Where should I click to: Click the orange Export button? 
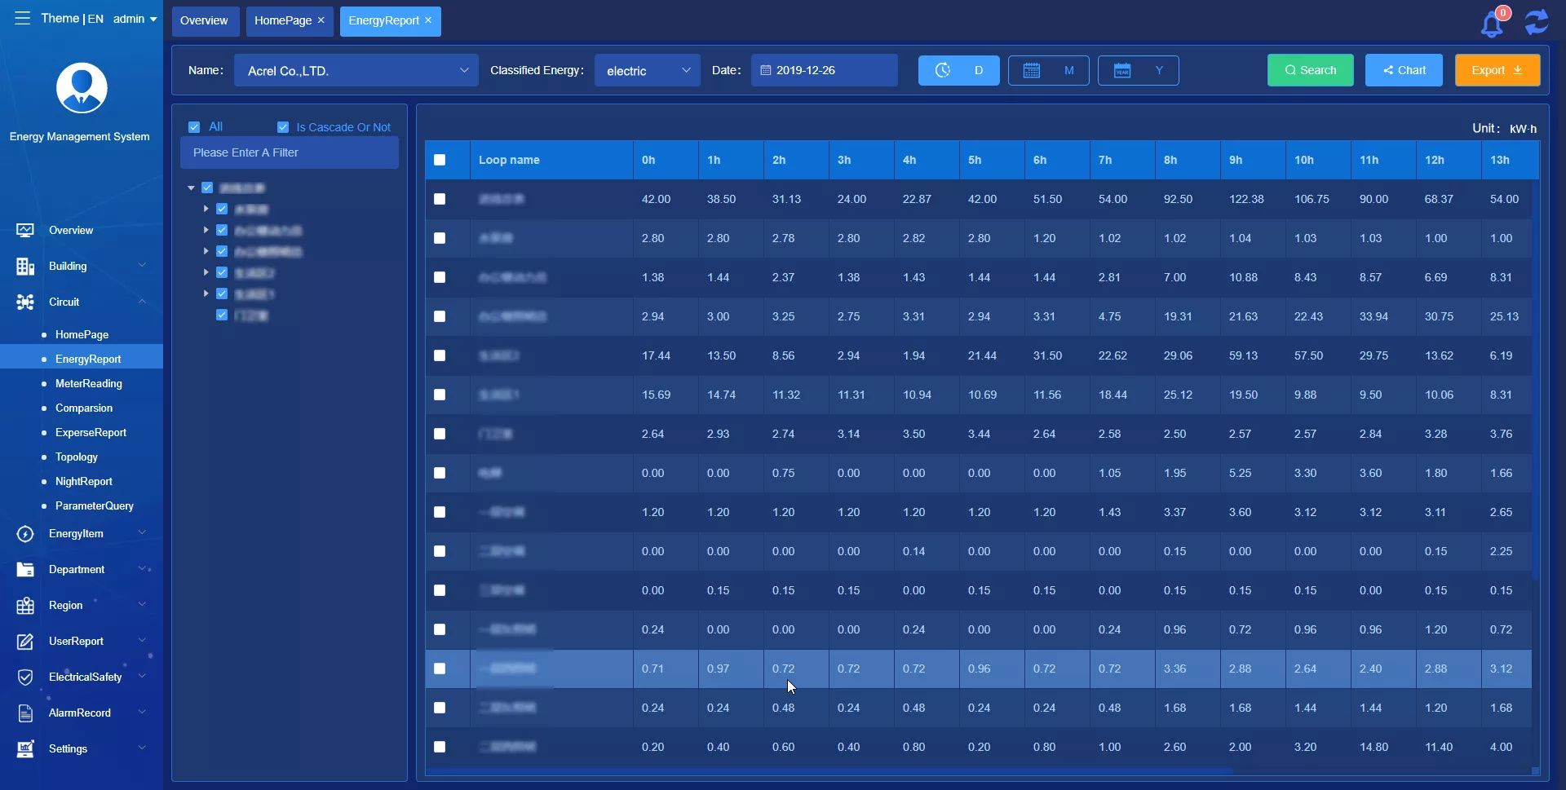tap(1497, 70)
